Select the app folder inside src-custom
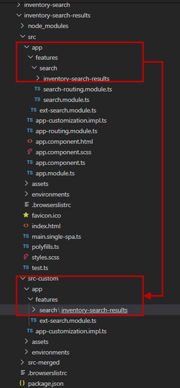This screenshot has height=388, width=180. pos(37,289)
